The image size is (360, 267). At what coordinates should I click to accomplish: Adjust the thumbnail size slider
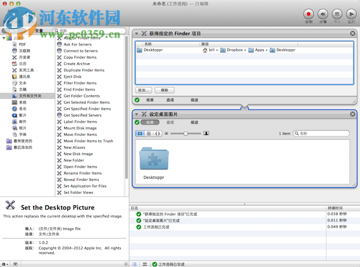(186, 133)
